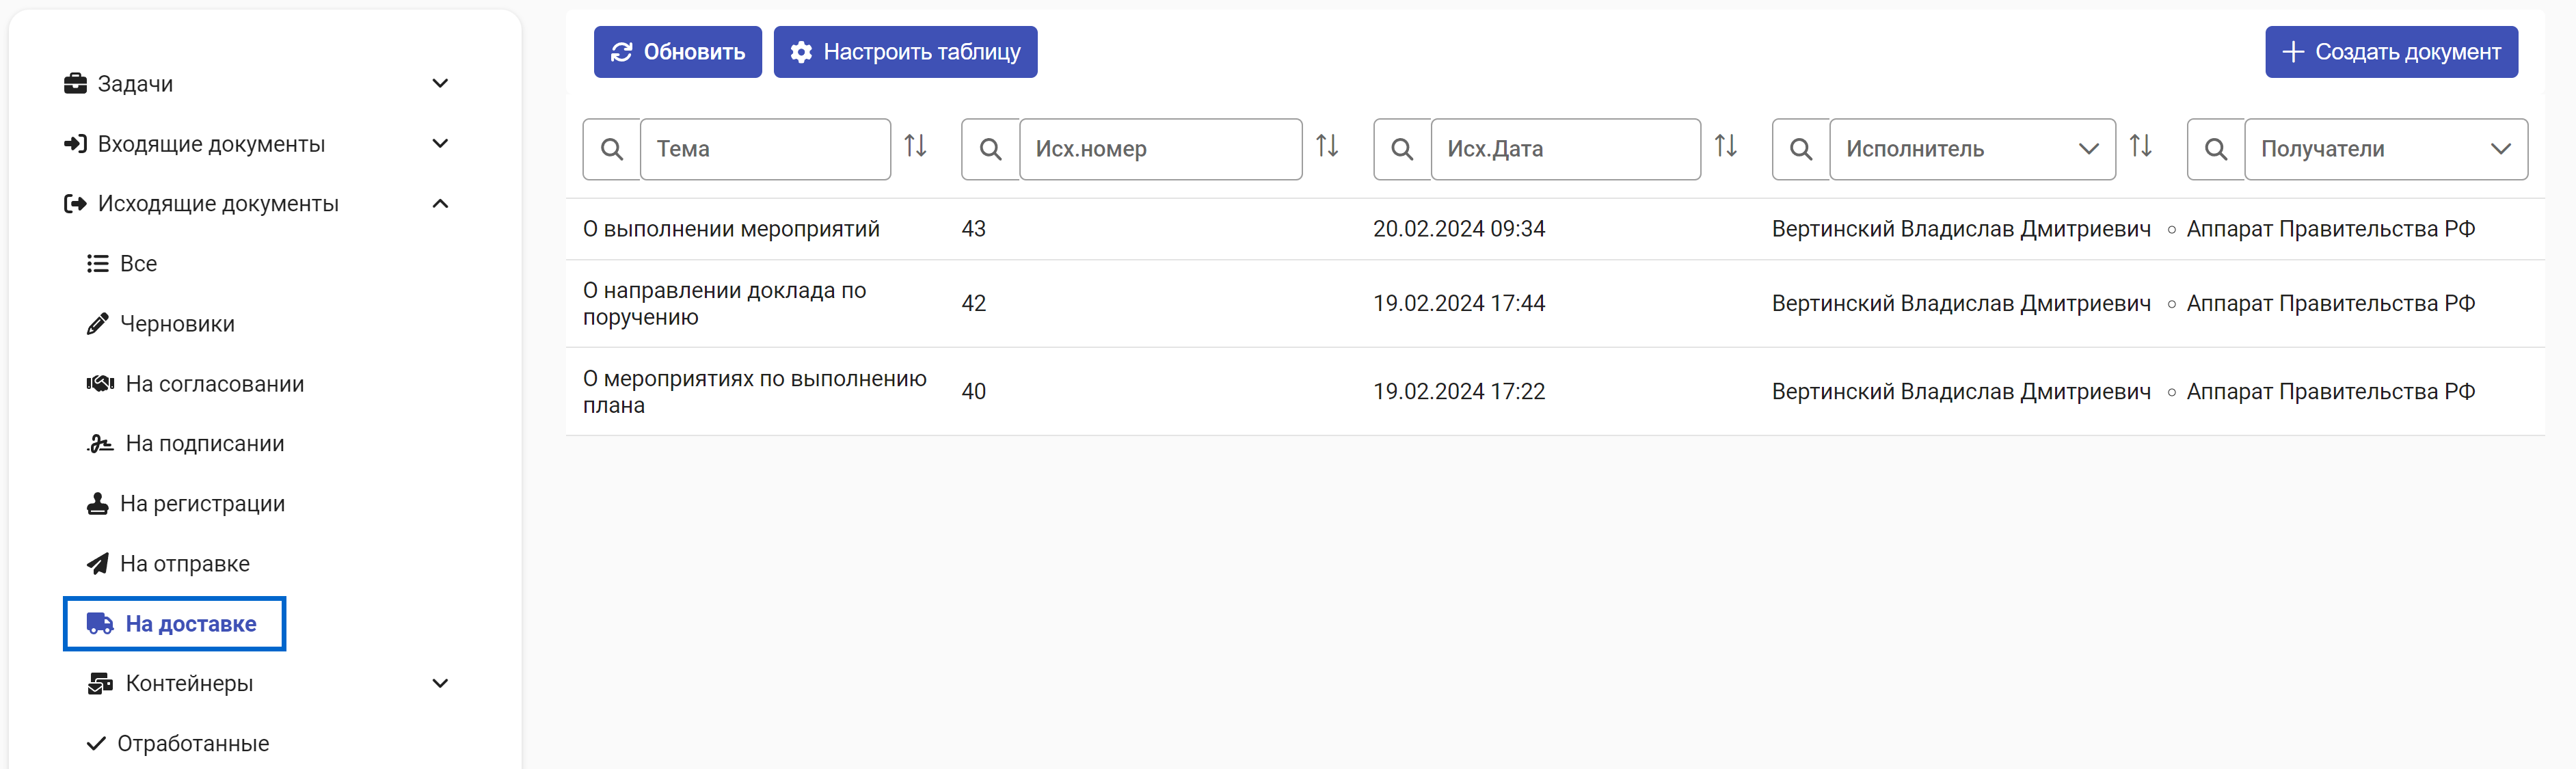Click the list icon next to Все
2576x769 pixels.
pos(97,264)
